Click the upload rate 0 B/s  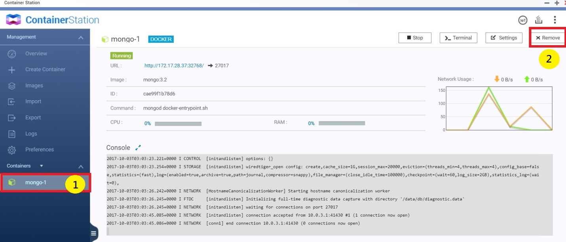click(537, 80)
